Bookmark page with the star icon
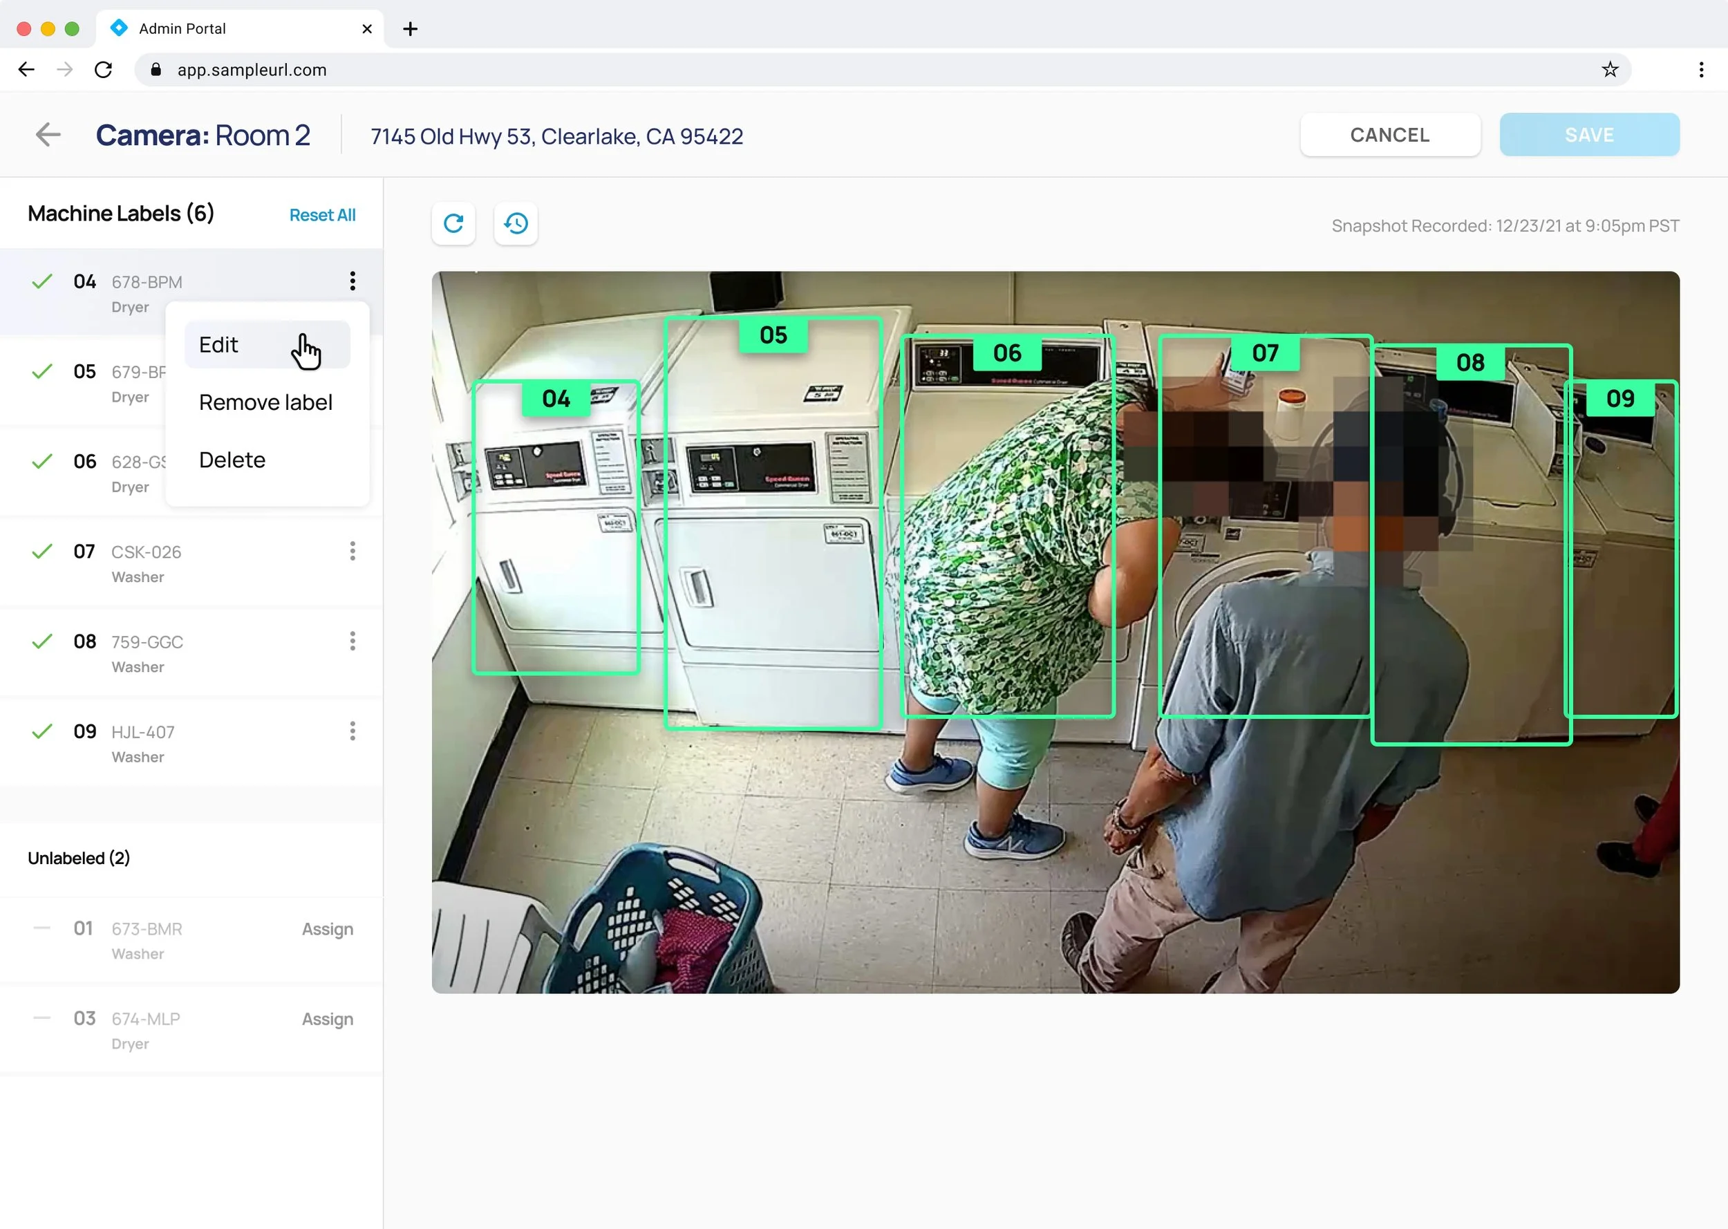This screenshot has height=1229, width=1728. 1609,70
